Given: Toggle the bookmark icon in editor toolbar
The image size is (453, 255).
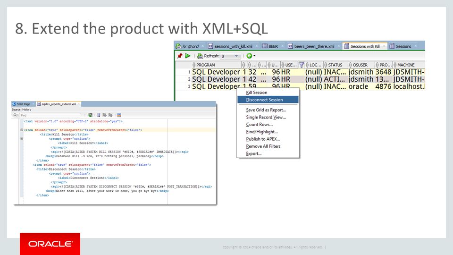Looking at the screenshot, I should point(99,115).
